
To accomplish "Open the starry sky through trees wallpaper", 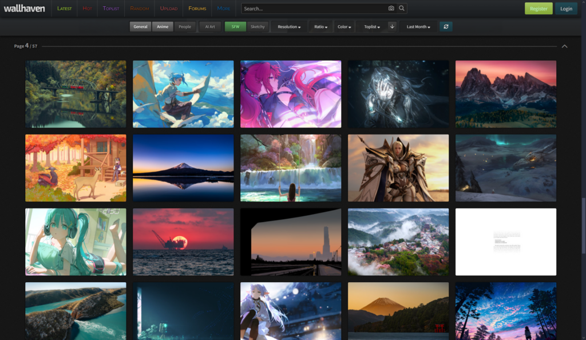I will click(506, 311).
